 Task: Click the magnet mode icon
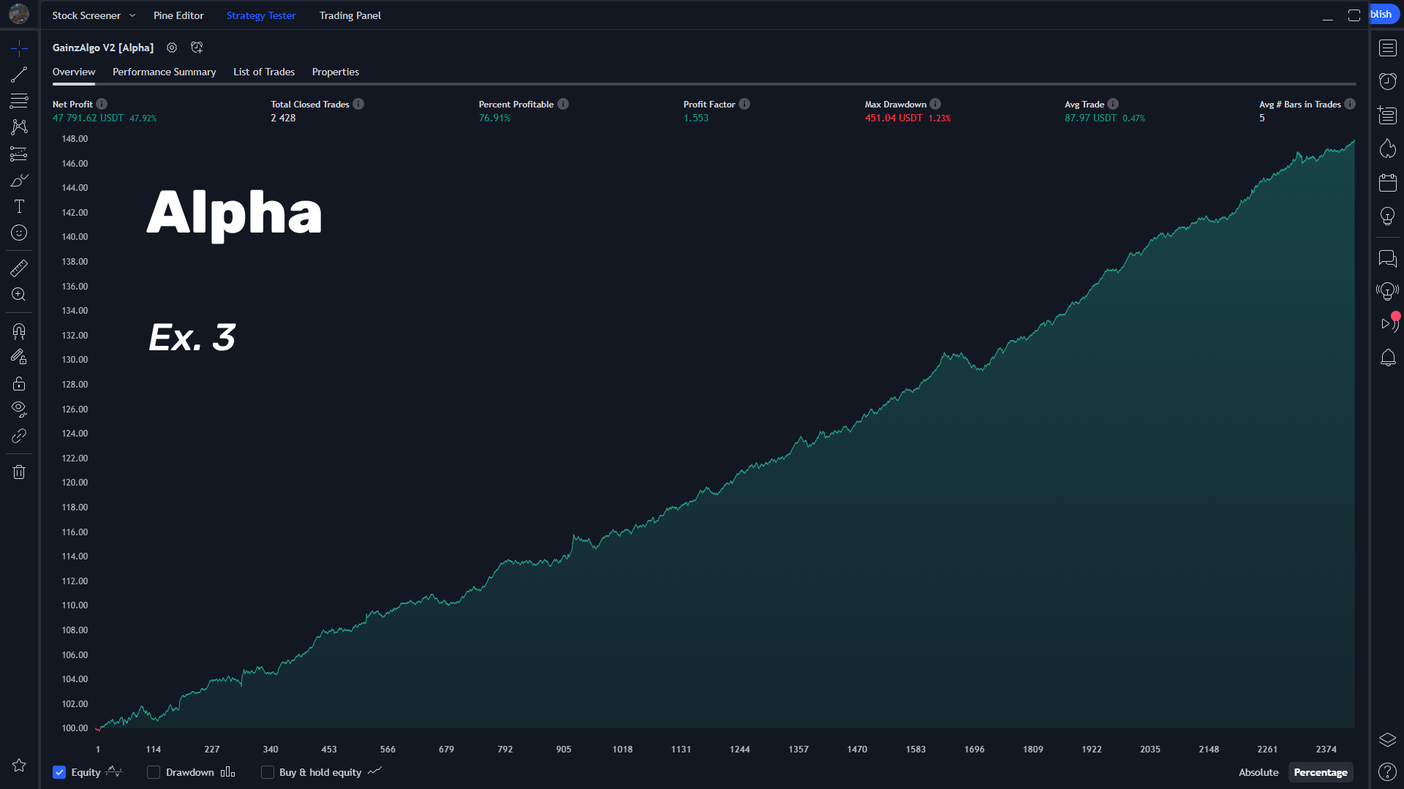[19, 331]
